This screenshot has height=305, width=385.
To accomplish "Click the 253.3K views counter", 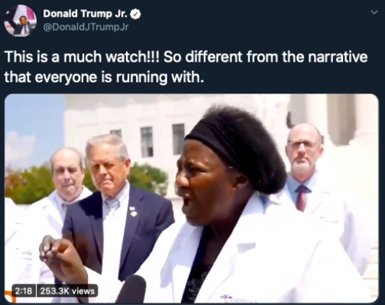I will tap(67, 291).
